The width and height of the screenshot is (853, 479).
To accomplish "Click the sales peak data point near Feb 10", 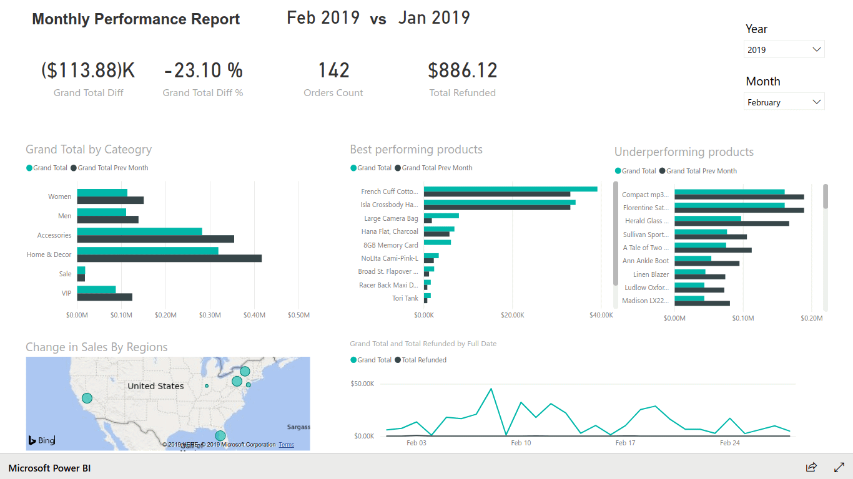I will (x=491, y=388).
